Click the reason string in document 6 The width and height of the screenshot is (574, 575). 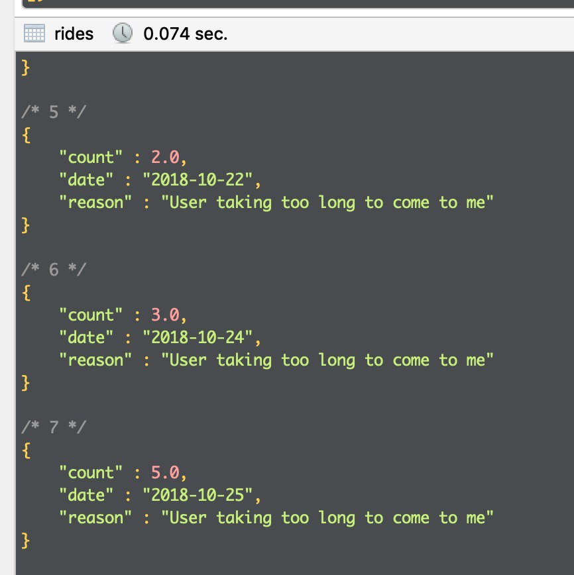pyautogui.click(x=328, y=360)
